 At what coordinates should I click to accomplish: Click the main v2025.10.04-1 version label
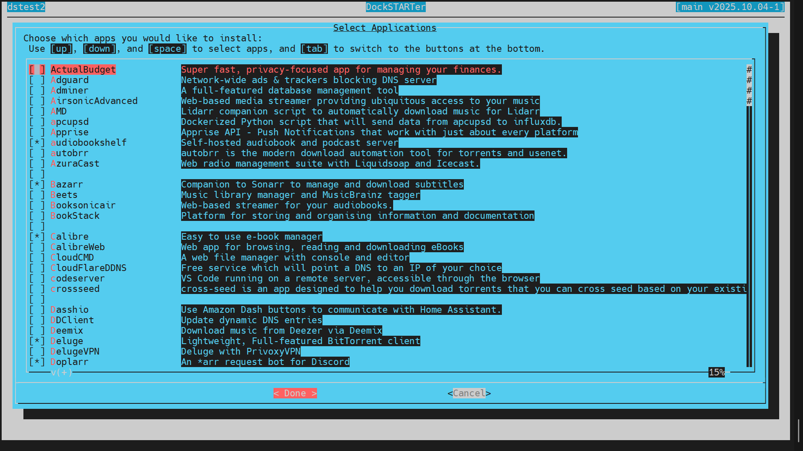pos(730,7)
